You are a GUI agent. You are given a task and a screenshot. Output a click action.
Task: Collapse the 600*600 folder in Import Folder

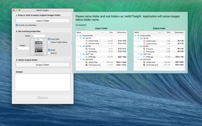point(81,59)
